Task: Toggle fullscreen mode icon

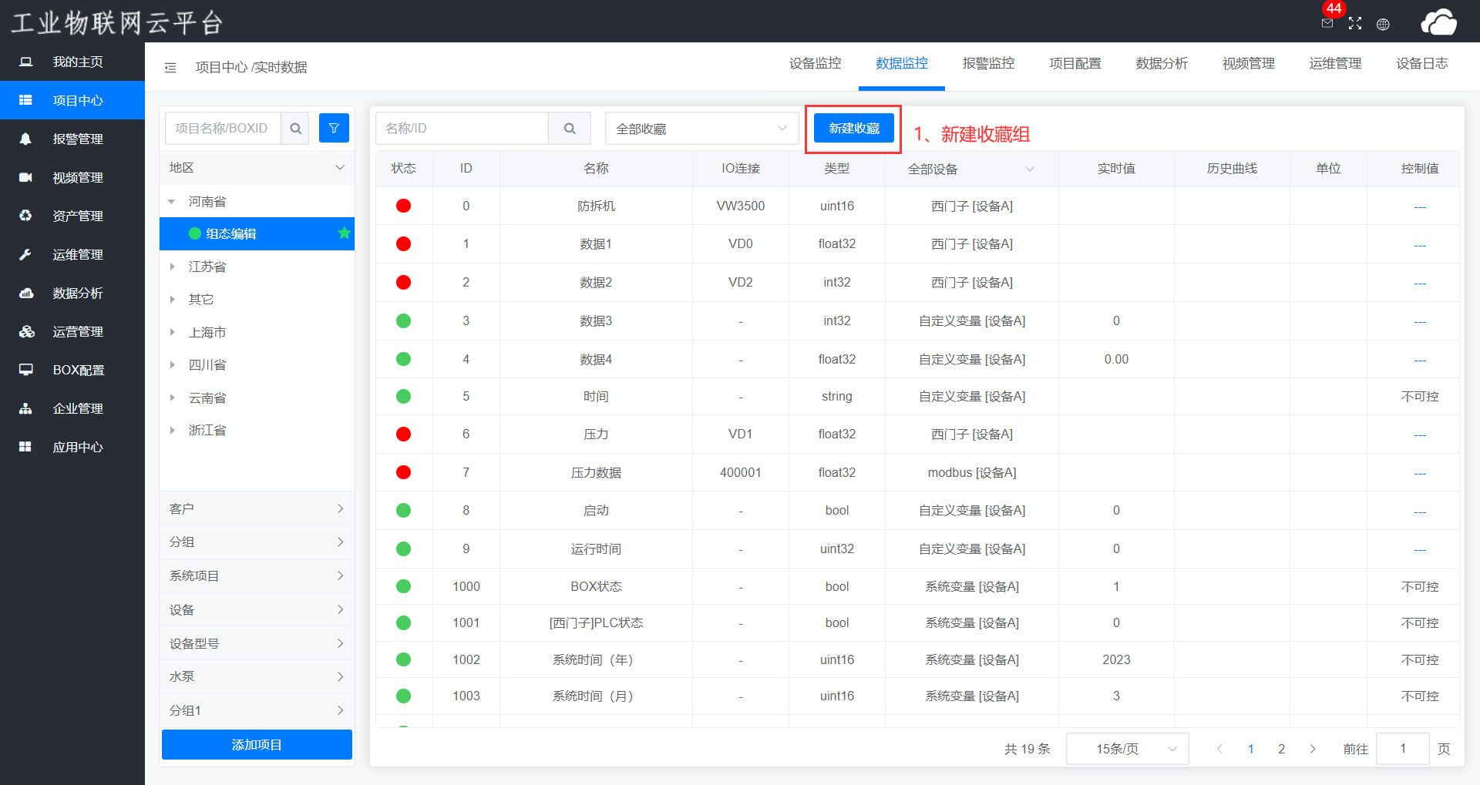Action: (1355, 24)
